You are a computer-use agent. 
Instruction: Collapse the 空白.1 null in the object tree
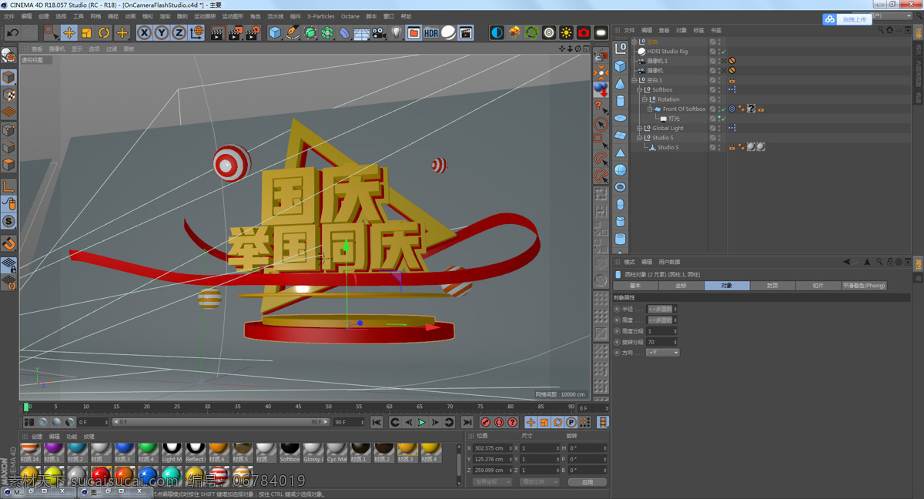pos(634,80)
